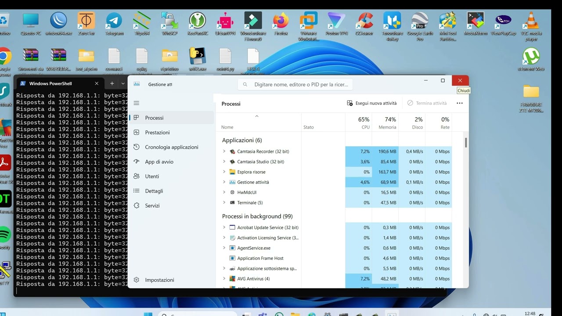Open the three-dots more options menu

coord(459,103)
